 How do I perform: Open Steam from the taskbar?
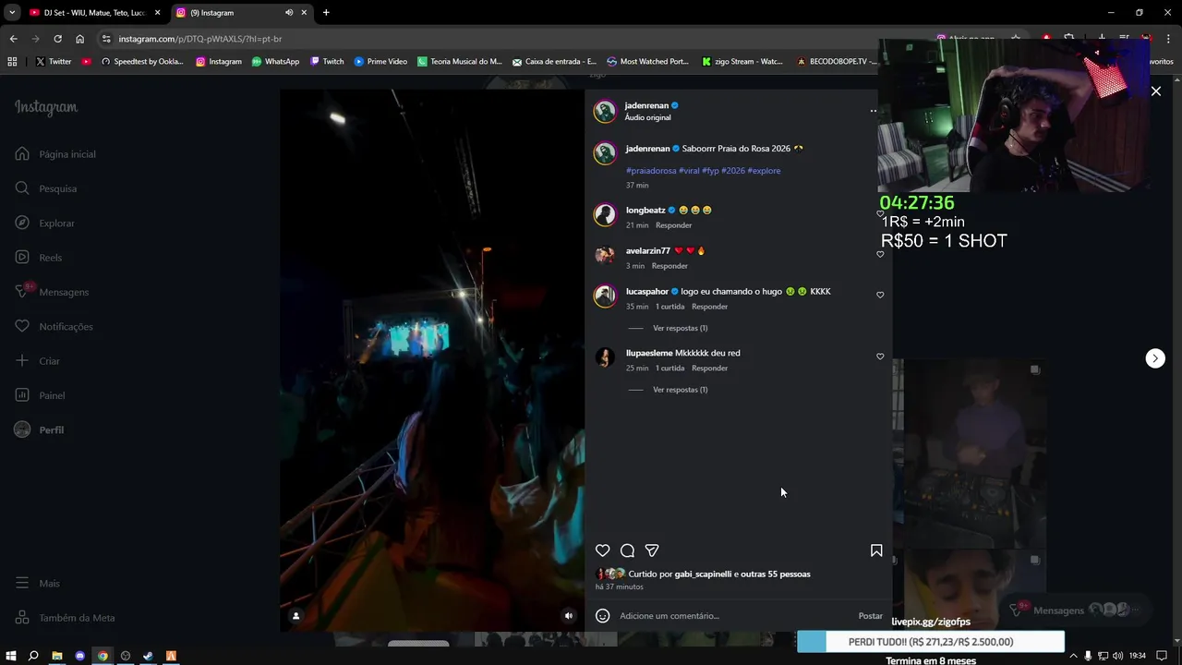click(x=148, y=656)
